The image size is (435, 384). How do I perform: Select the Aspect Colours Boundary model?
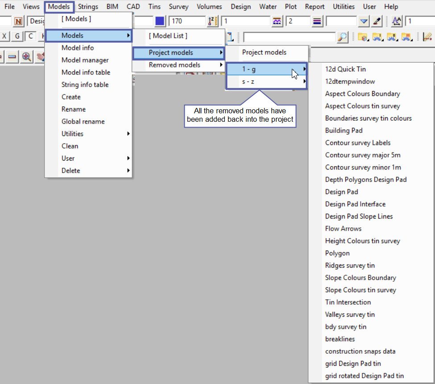(x=371, y=94)
